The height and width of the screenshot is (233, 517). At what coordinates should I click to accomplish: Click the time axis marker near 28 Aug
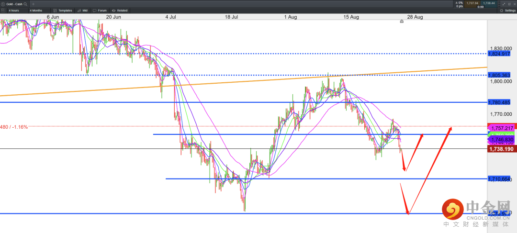pyautogui.click(x=402, y=21)
